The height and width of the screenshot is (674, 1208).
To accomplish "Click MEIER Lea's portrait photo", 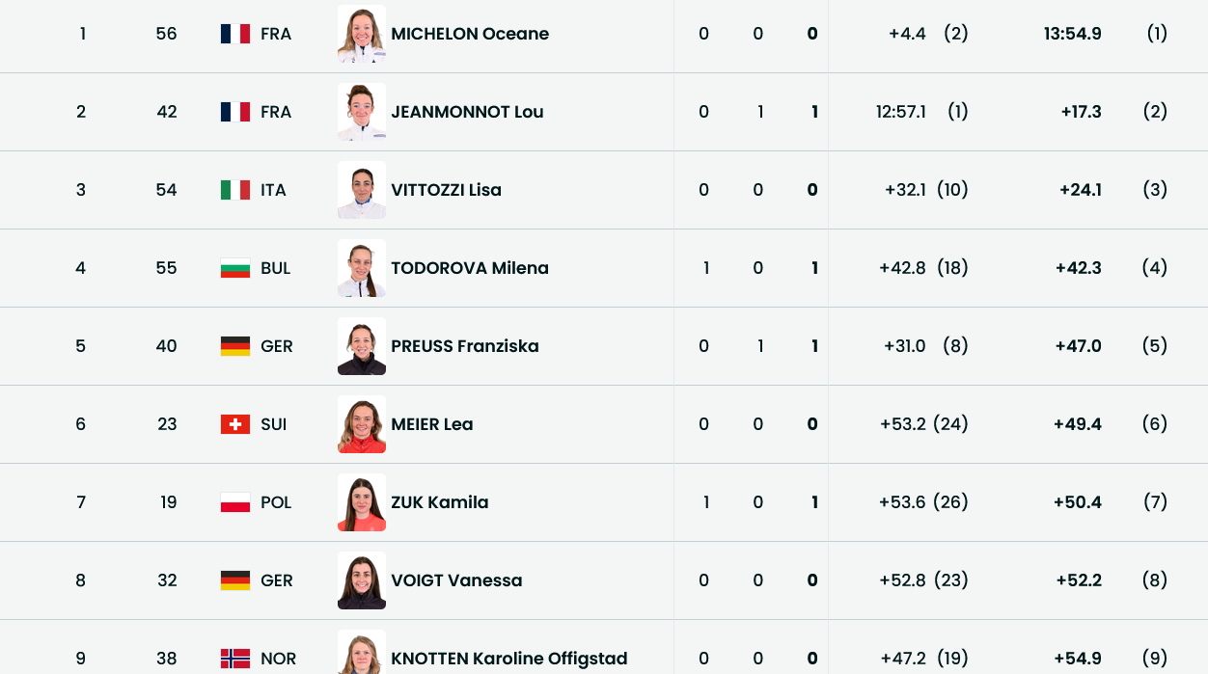I will [362, 424].
